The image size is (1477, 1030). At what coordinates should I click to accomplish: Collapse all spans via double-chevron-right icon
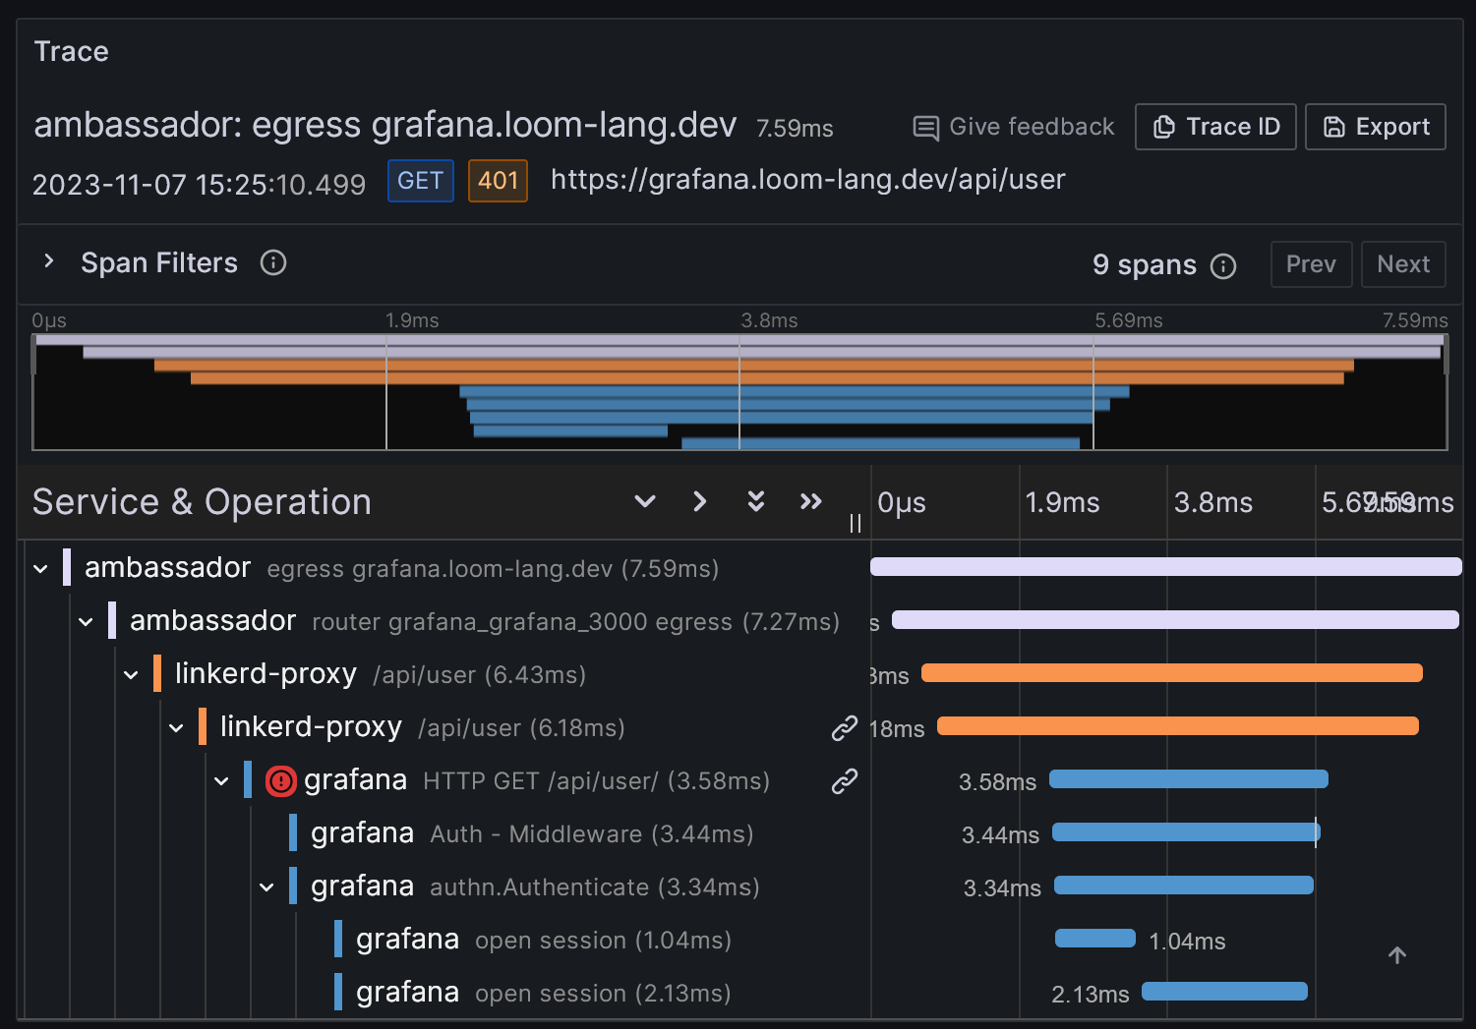click(x=810, y=501)
